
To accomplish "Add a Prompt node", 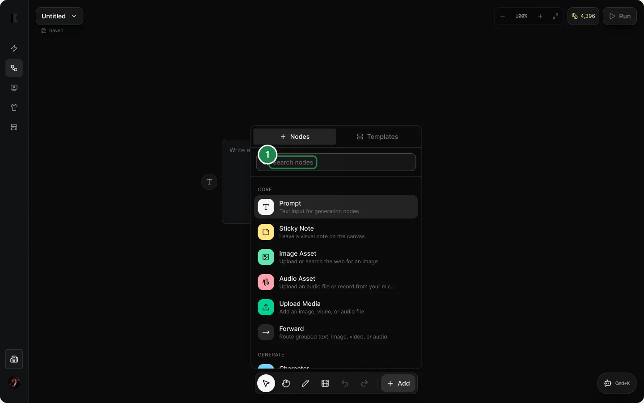I will point(336,207).
